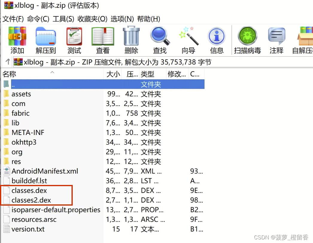Click the assets folder name

coord(21,94)
